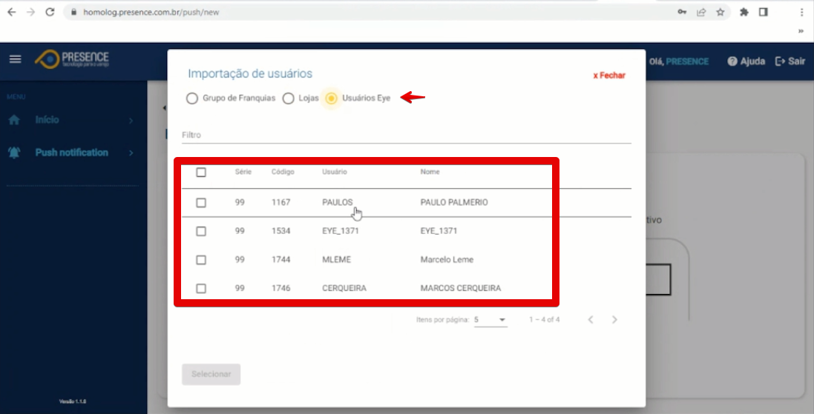
Task: Open Ajuda help
Action: pos(746,61)
